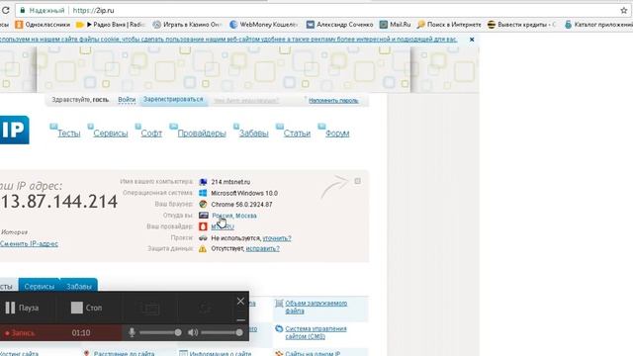The width and height of the screenshot is (633, 356).
Task: Switch to the Сервисы tab below
Action: (40, 286)
